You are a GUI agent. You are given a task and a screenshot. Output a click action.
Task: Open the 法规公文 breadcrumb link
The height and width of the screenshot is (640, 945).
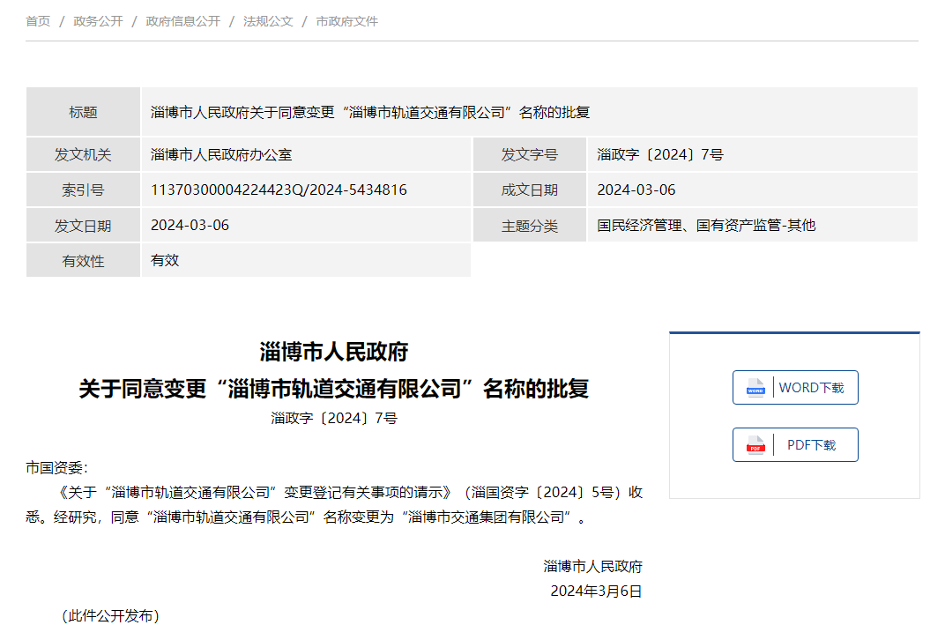(269, 20)
